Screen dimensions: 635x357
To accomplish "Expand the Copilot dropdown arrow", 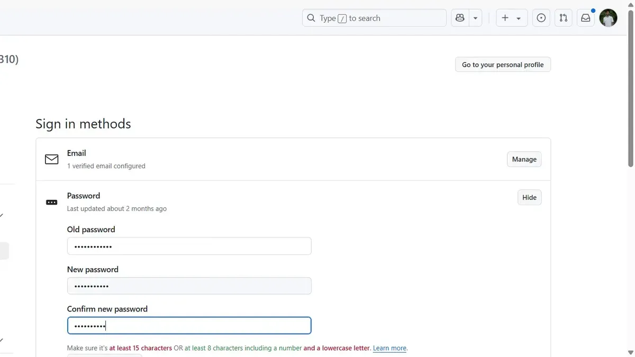I will click(x=475, y=18).
